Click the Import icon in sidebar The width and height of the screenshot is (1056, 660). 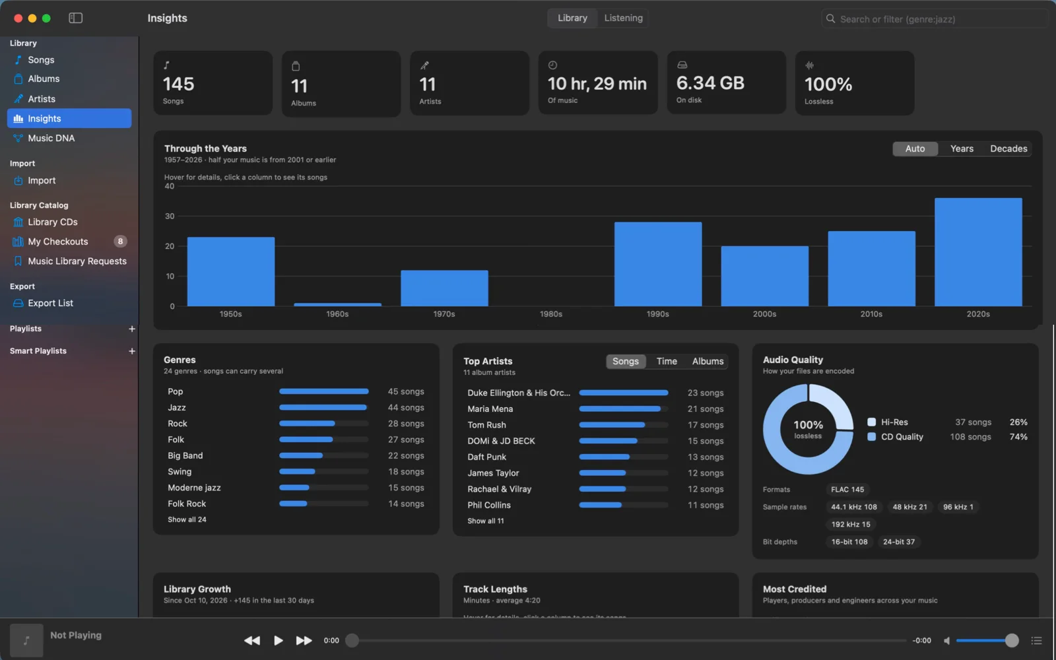(18, 181)
